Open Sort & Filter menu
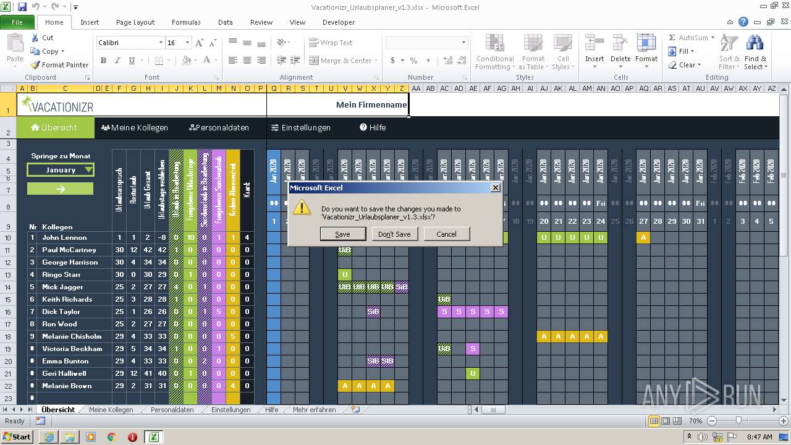Image resolution: width=791 pixels, height=445 pixels. coord(729,53)
